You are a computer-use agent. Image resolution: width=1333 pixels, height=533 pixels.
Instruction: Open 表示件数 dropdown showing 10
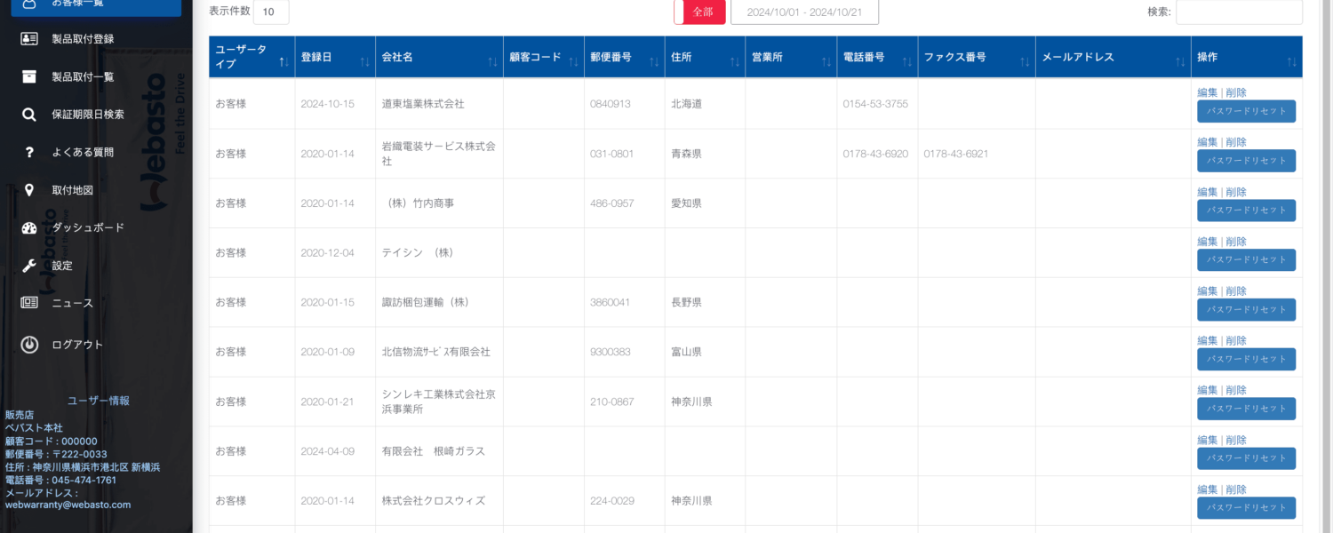(271, 12)
